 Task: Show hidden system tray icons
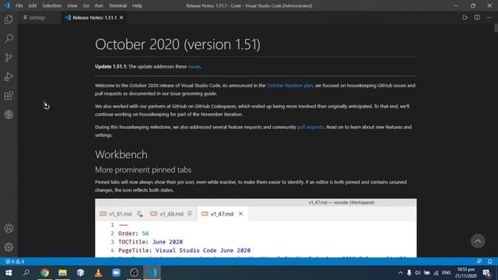tap(400, 273)
